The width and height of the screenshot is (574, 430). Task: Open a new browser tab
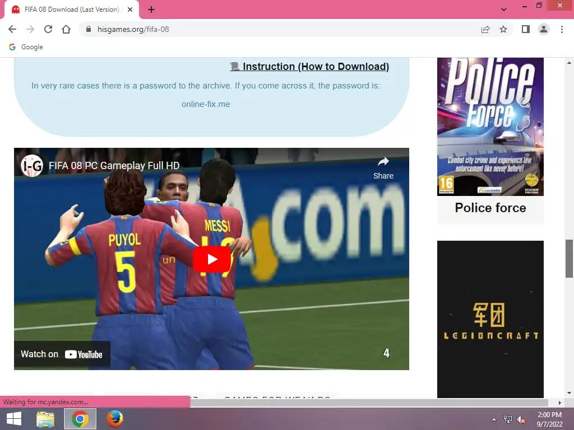pyautogui.click(x=151, y=10)
